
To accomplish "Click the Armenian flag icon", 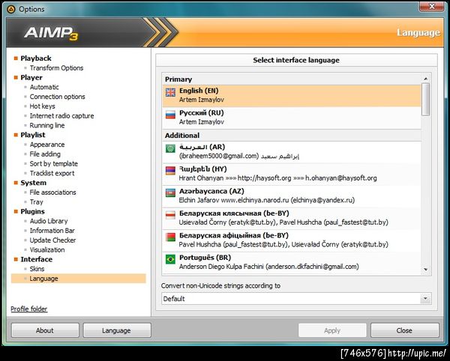I will pyautogui.click(x=170, y=171).
